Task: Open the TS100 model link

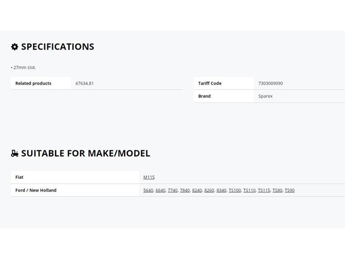Action: pos(235,190)
